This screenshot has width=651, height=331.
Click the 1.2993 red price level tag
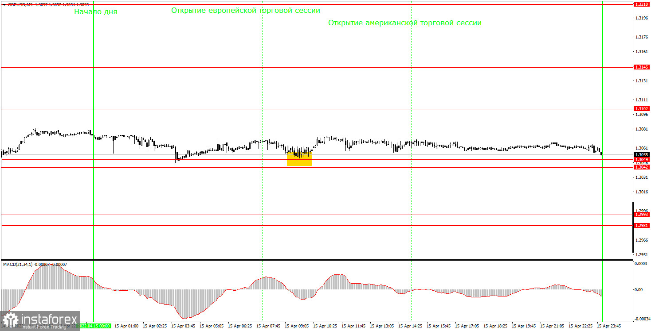642,215
